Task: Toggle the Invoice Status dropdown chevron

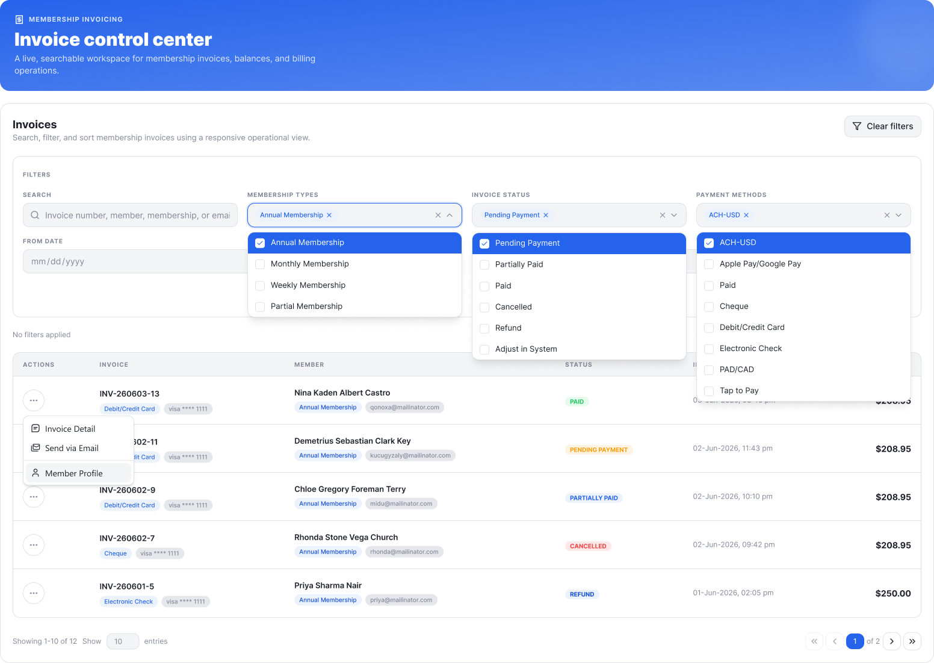Action: click(674, 215)
